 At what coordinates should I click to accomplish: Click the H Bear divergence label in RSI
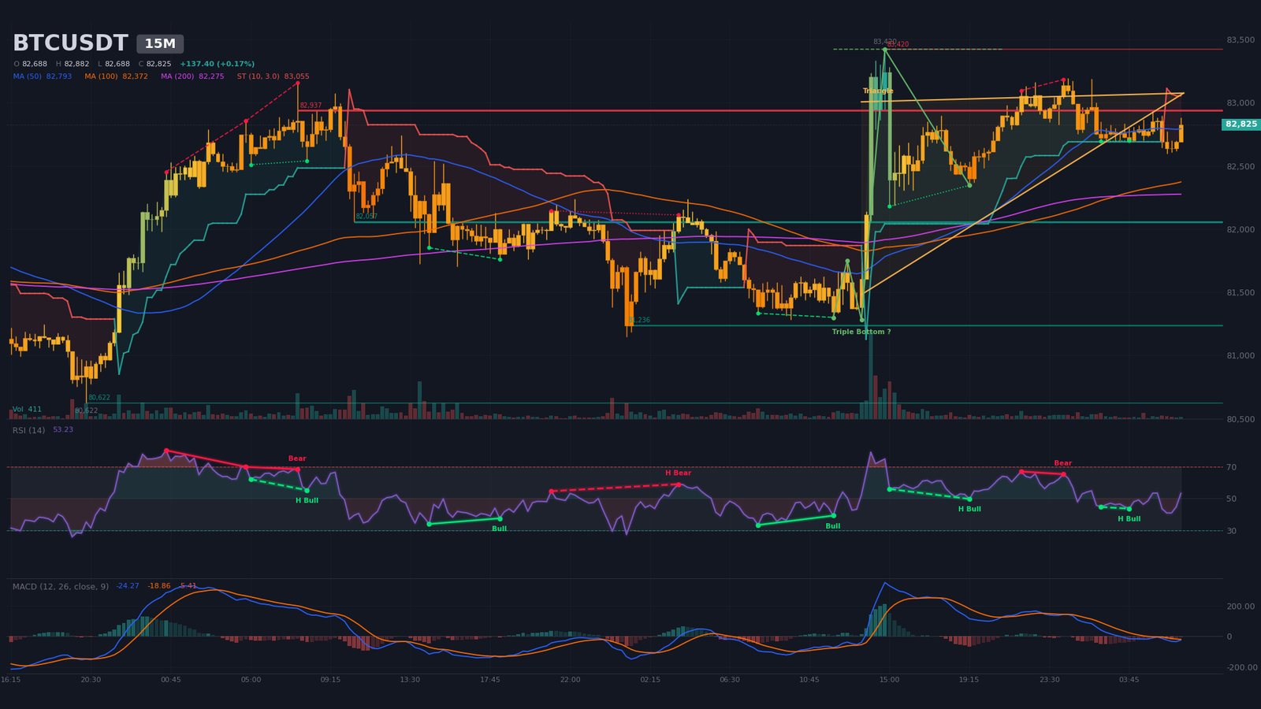click(678, 473)
